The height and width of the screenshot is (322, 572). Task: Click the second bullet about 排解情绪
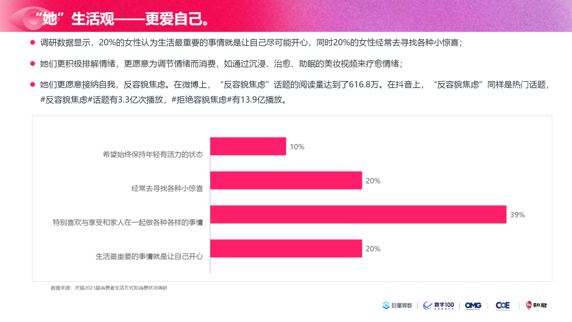click(x=221, y=64)
